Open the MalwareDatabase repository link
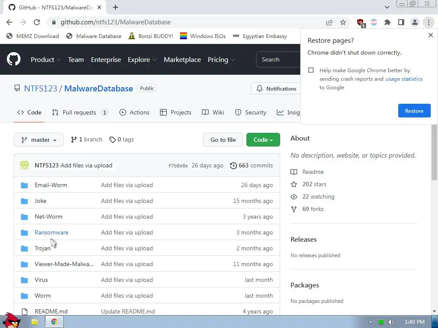This screenshot has width=438, height=328. pos(99,88)
